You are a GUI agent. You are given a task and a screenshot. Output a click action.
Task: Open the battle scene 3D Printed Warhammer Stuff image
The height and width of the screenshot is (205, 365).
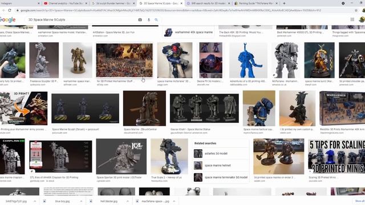pyautogui.click(x=124, y=60)
